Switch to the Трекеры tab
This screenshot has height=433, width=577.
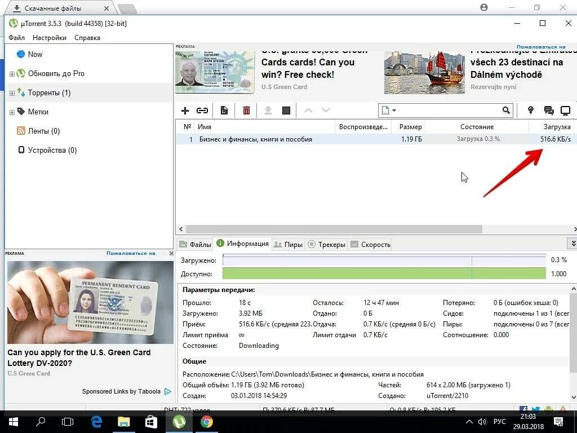pyautogui.click(x=326, y=245)
